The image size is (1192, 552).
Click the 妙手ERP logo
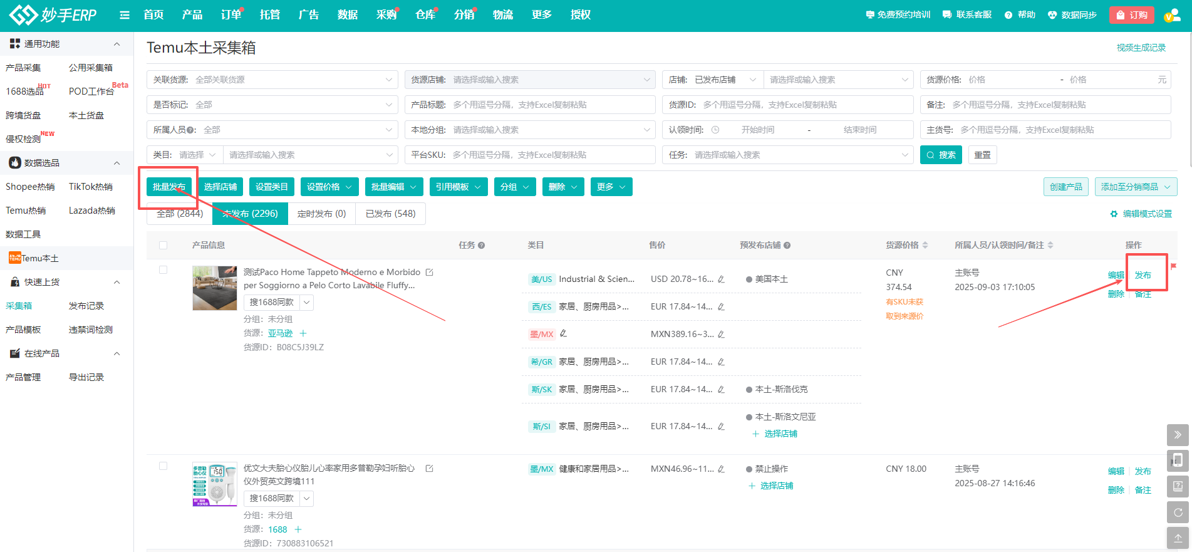click(x=53, y=15)
